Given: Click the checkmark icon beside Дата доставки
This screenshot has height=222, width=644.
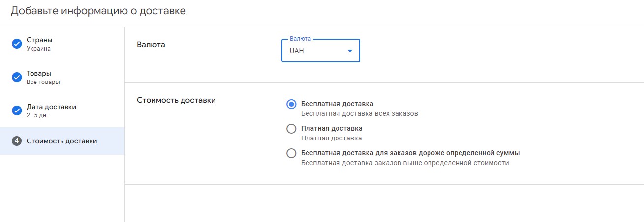Looking at the screenshot, I should pyautogui.click(x=17, y=111).
